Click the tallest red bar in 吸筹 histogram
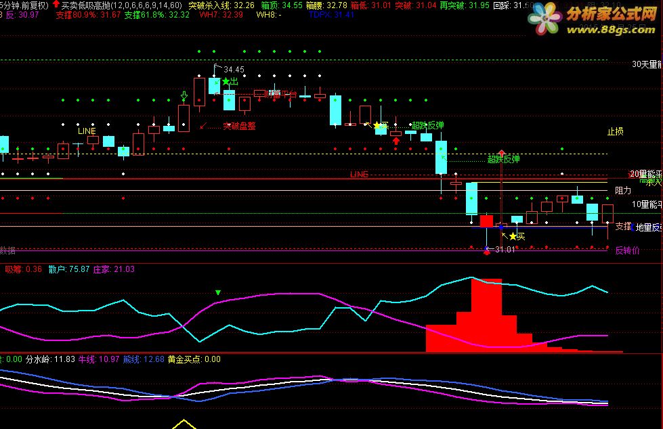This screenshot has width=663, height=429. coord(487,315)
